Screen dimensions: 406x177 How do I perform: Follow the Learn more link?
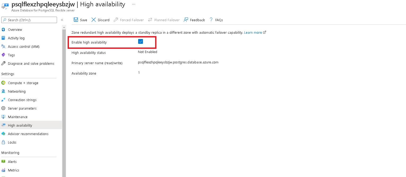[x=253, y=32]
